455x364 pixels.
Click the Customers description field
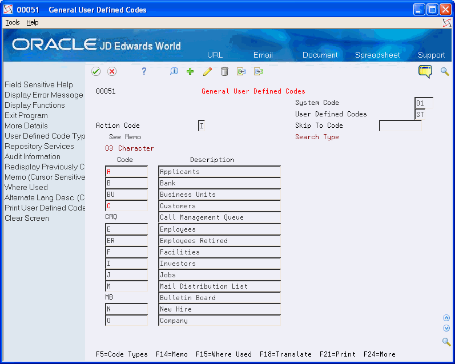coord(219,206)
